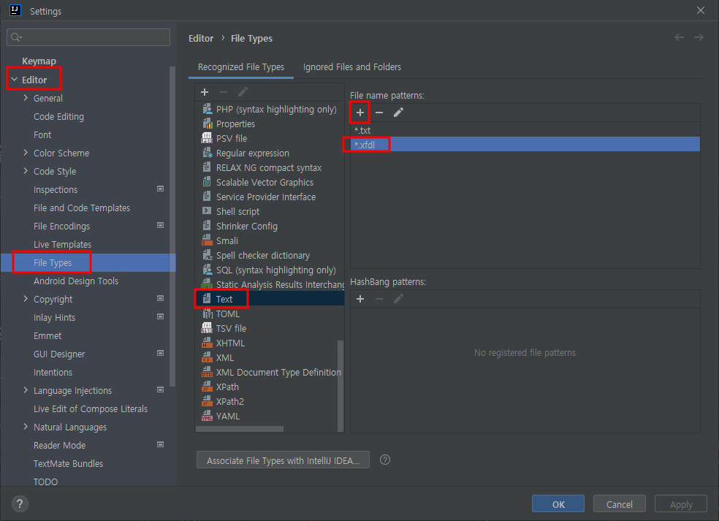Click the project-level icon beside Inspections
719x521 pixels.
161,189
